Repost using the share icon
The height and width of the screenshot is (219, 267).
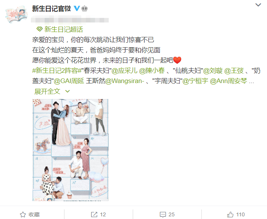pyautogui.click(x=94, y=214)
